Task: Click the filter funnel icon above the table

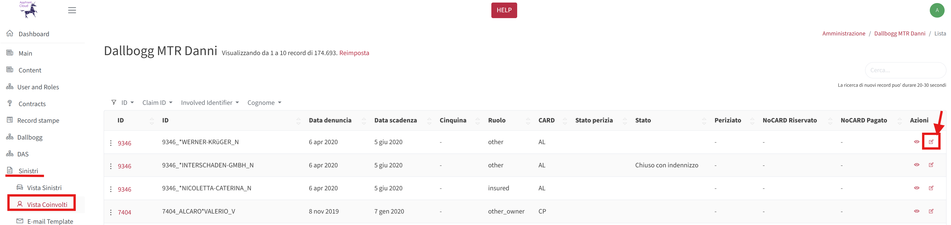Action: point(114,102)
